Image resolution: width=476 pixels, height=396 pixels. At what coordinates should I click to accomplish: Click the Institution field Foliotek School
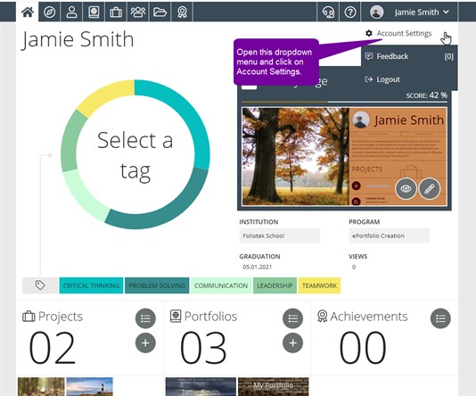(280, 235)
